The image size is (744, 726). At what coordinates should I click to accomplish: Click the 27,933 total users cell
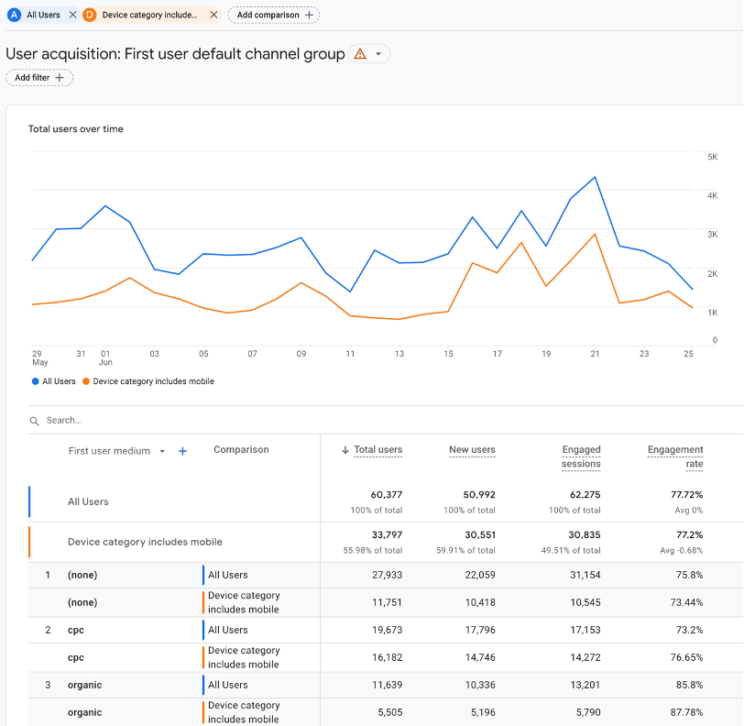click(387, 575)
